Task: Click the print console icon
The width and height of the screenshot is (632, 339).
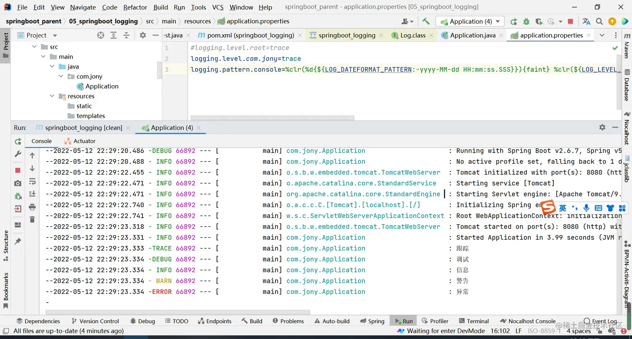Action: [32, 207]
